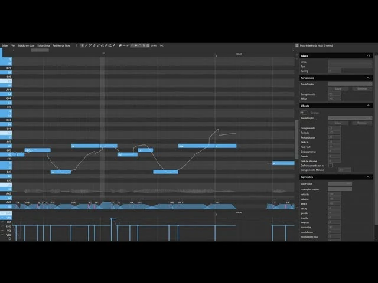
Task: Select the Eraser tool
Action: click(94, 45)
